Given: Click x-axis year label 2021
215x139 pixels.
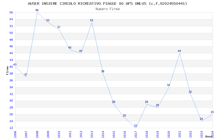Looking at the screenshot, I should (180, 134).
